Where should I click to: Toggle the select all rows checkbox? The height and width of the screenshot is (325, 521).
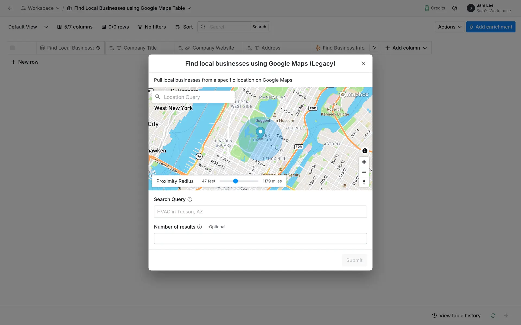(12, 48)
